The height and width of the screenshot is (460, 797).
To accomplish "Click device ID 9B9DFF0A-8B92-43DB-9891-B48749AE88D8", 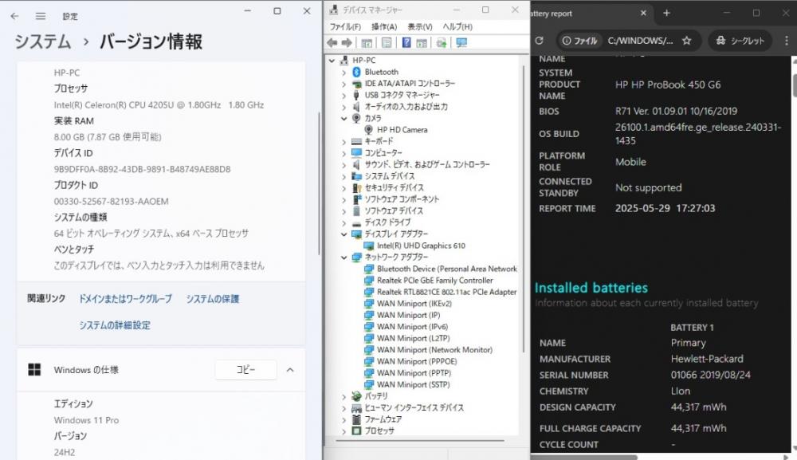I will [x=143, y=169].
